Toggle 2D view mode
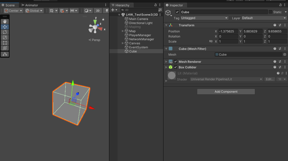 point(98,11)
